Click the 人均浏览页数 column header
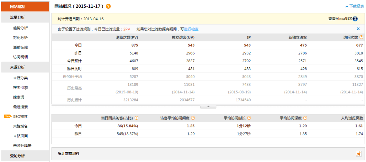This screenshot has width=366, height=162. point(352,118)
